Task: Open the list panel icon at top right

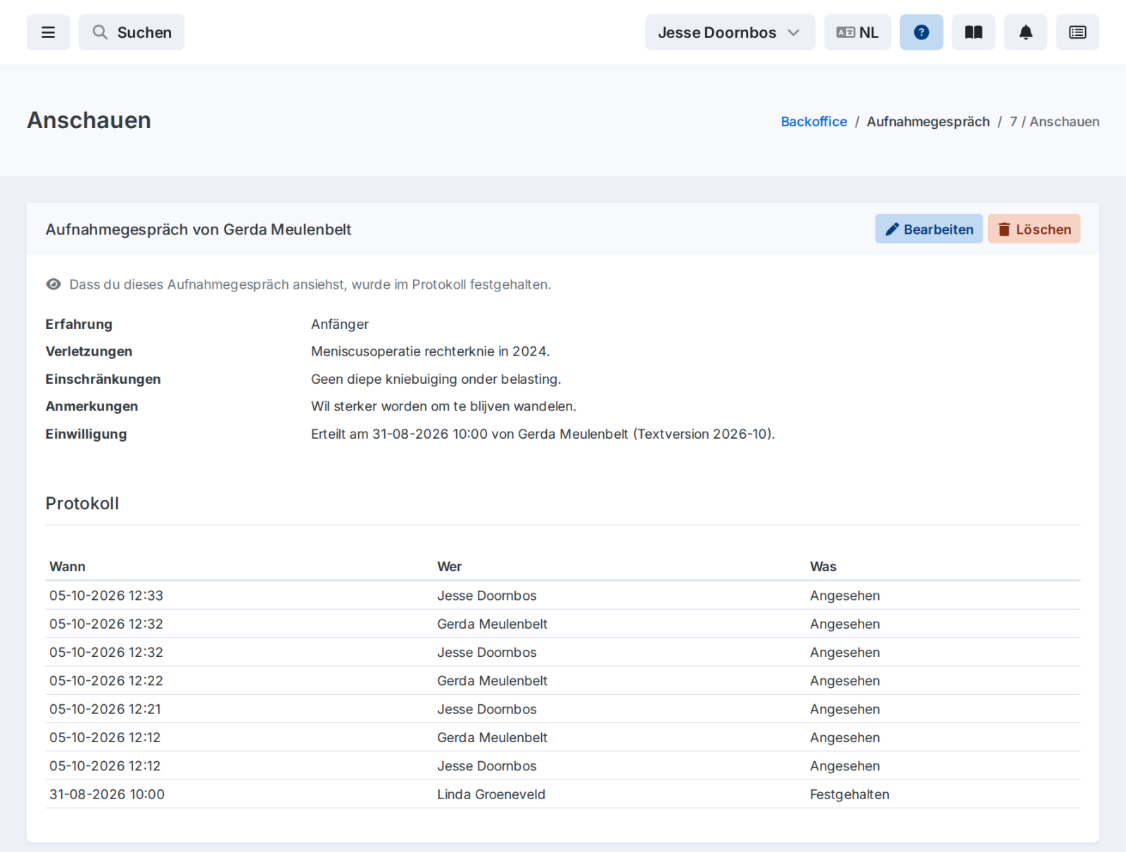Action: (x=1077, y=32)
